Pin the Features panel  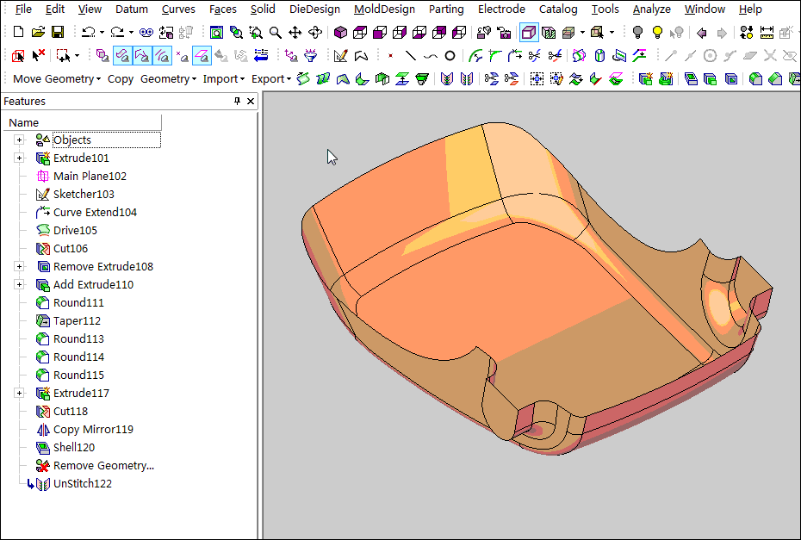click(238, 102)
